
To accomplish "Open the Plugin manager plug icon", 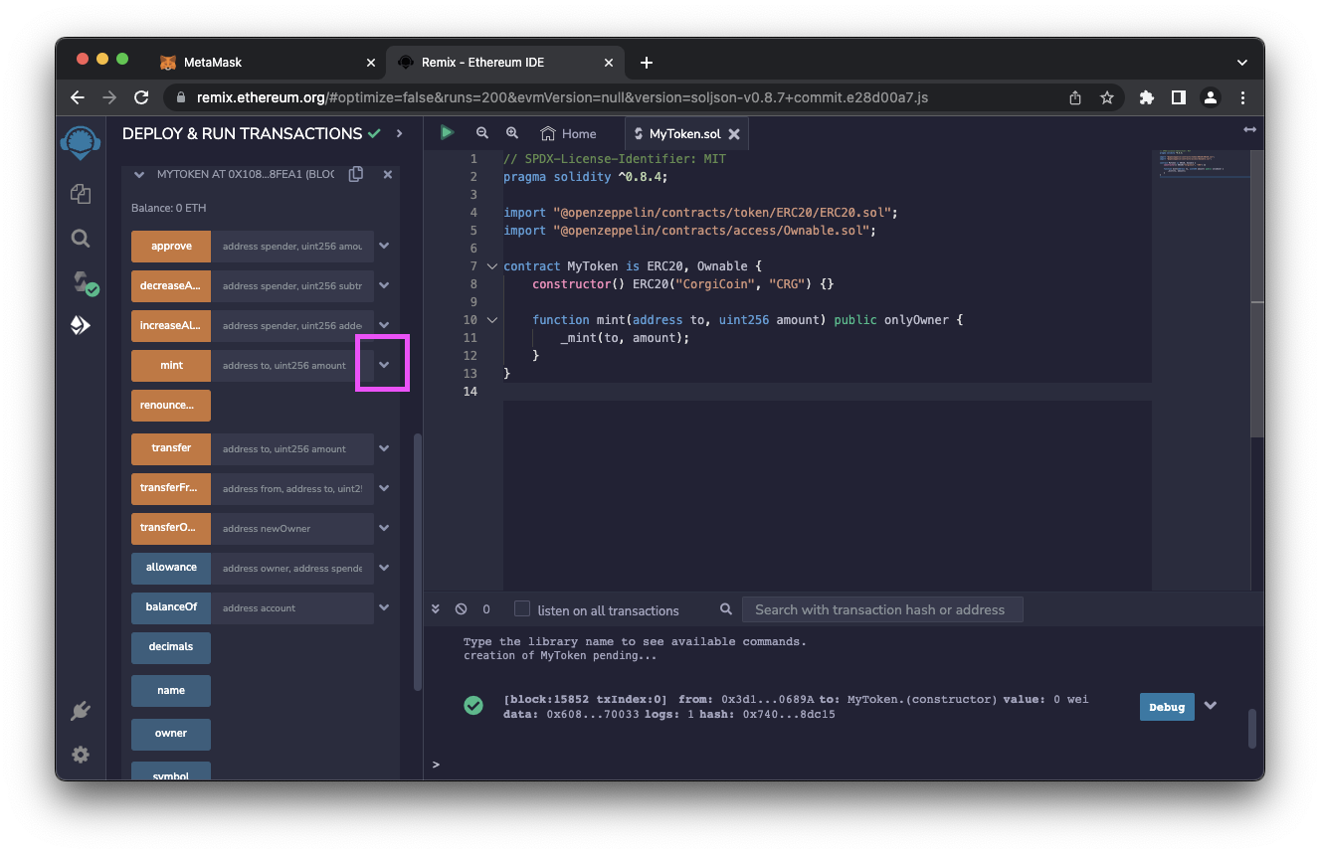I will [81, 711].
